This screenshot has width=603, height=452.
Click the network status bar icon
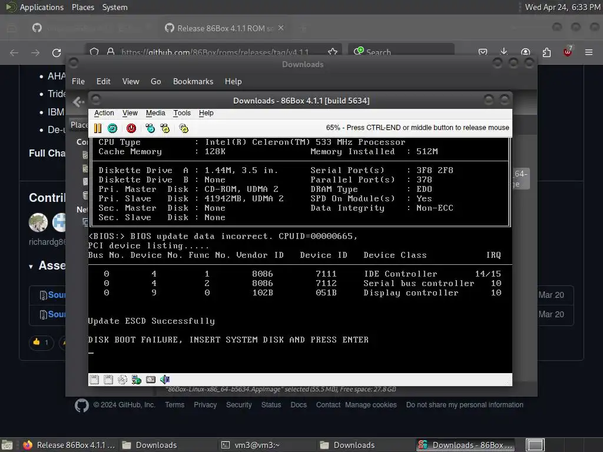coord(137,380)
